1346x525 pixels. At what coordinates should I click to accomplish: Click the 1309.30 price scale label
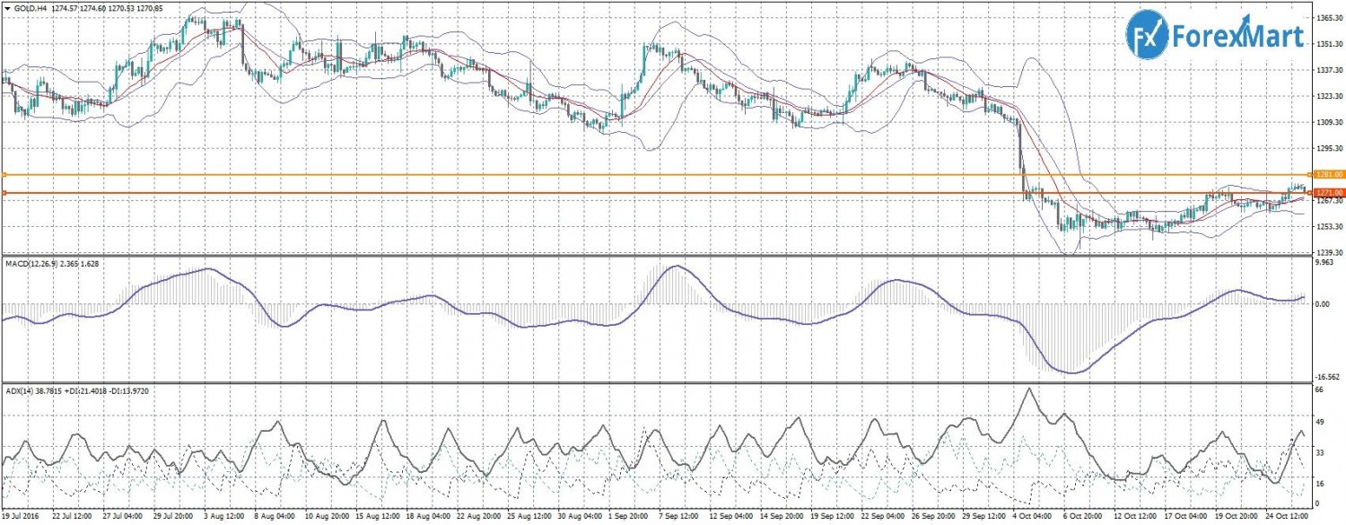point(1327,122)
